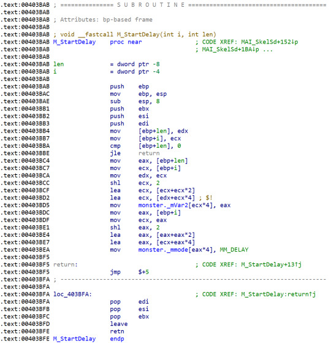This screenshot has width=331, height=343.
Task: Click the jmp $+5 instruction
Action: pyautogui.click(x=129, y=272)
